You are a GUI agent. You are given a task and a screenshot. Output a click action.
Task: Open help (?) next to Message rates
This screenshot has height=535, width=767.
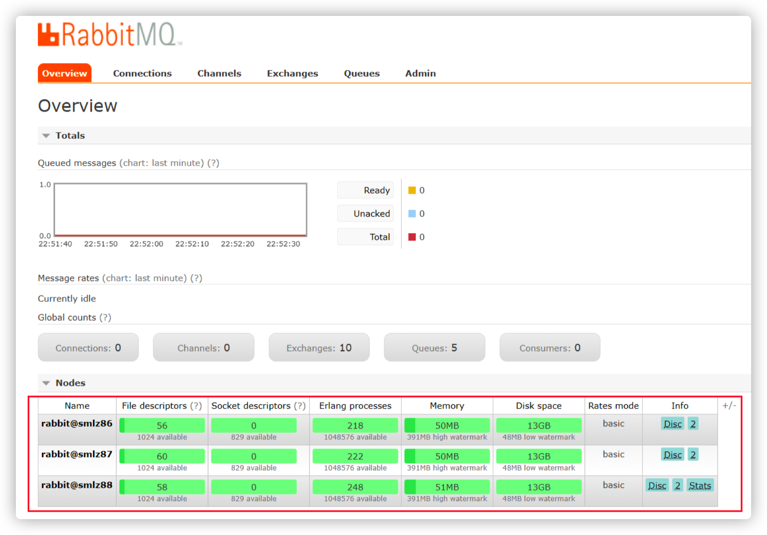196,278
